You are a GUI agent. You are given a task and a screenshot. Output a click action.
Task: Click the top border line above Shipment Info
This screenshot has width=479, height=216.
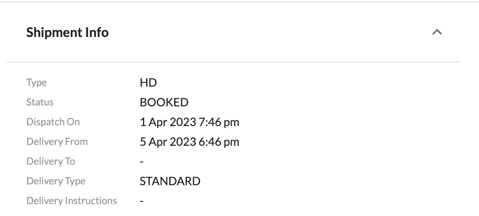pyautogui.click(x=239, y=2)
